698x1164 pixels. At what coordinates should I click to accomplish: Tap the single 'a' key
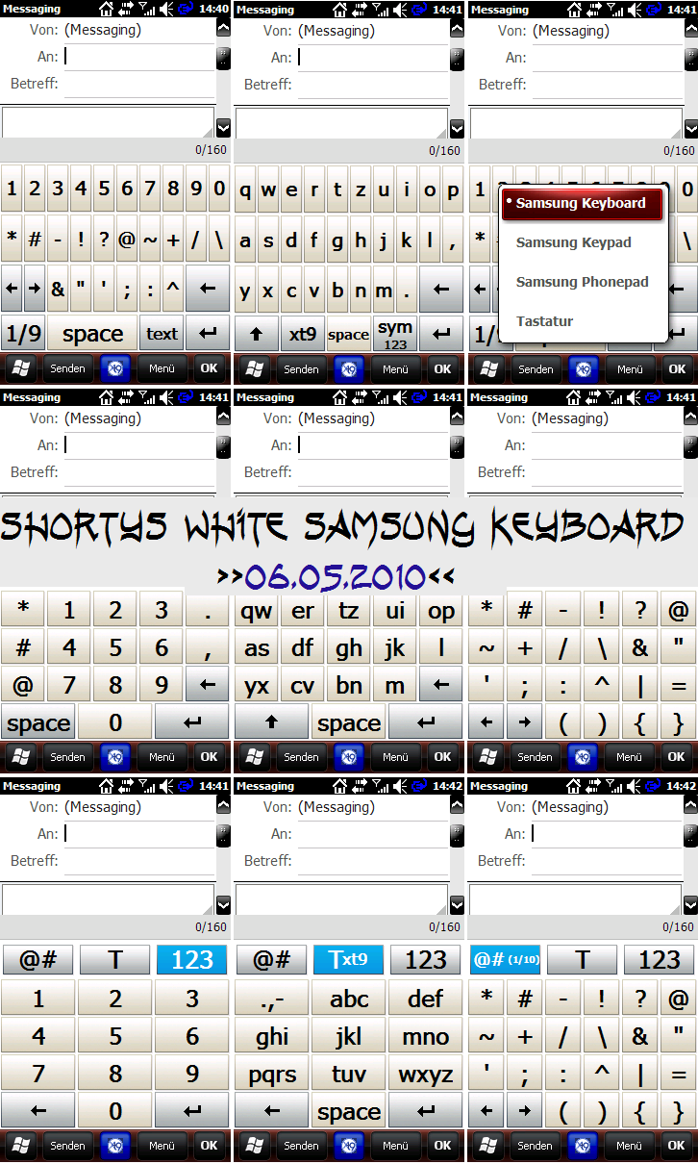[x=245, y=240]
